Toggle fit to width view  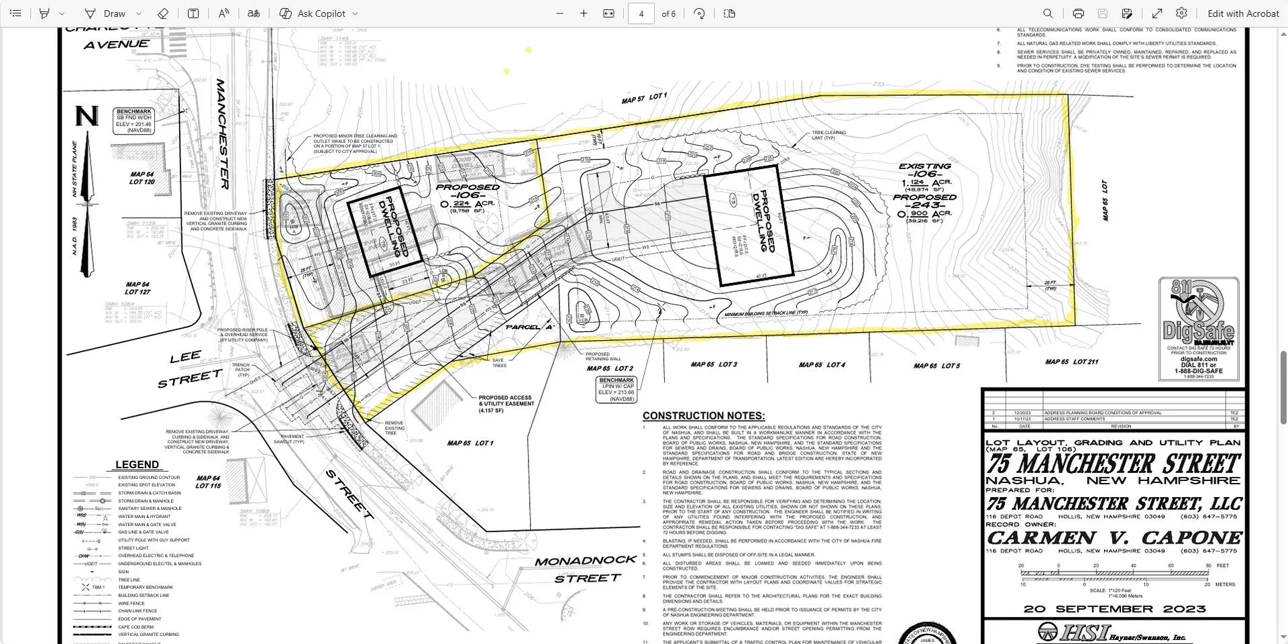[x=609, y=13]
